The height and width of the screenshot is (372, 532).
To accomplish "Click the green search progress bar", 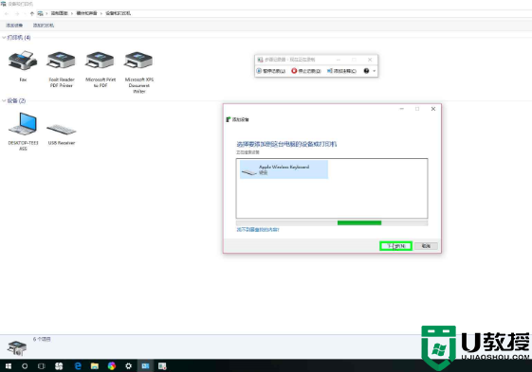I will click(x=359, y=223).
